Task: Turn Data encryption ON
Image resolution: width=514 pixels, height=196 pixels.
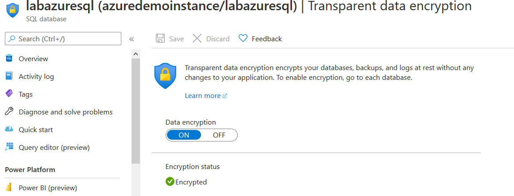Action: 184,135
